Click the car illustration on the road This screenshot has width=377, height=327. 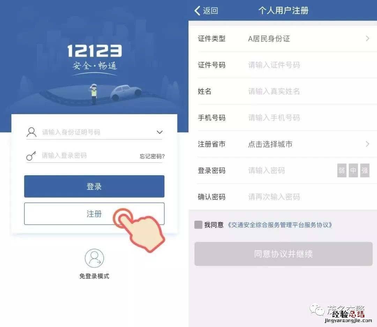[126, 92]
